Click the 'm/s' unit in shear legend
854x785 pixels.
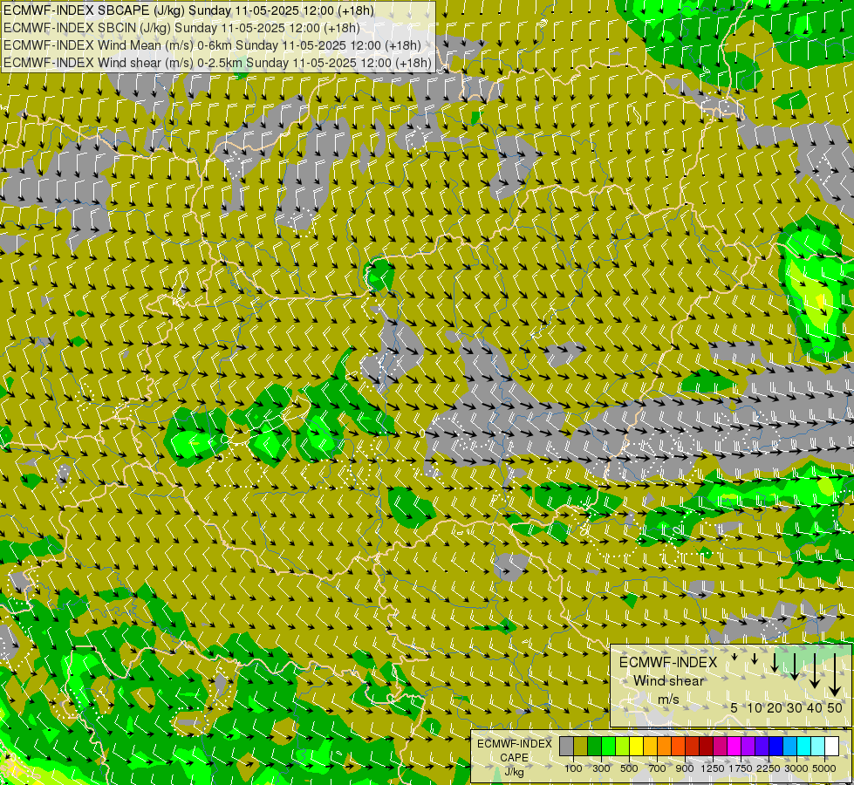668,700
